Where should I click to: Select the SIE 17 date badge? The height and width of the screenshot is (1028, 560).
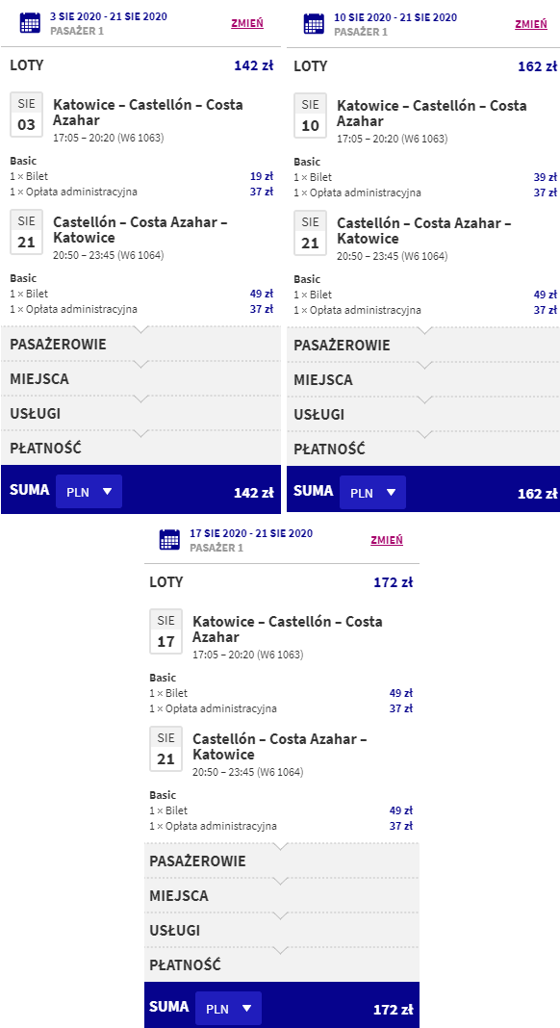(x=165, y=631)
